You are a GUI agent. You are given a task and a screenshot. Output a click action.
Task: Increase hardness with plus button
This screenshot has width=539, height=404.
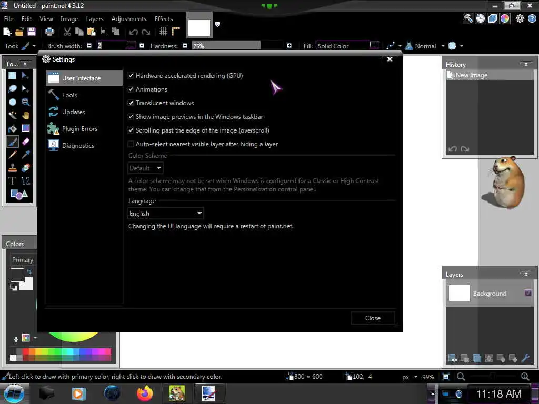click(x=289, y=45)
